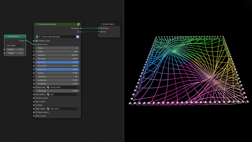Click the Curve output socket on Quadrilateral node
This screenshot has width=252, height=142.
(x=26, y=40)
